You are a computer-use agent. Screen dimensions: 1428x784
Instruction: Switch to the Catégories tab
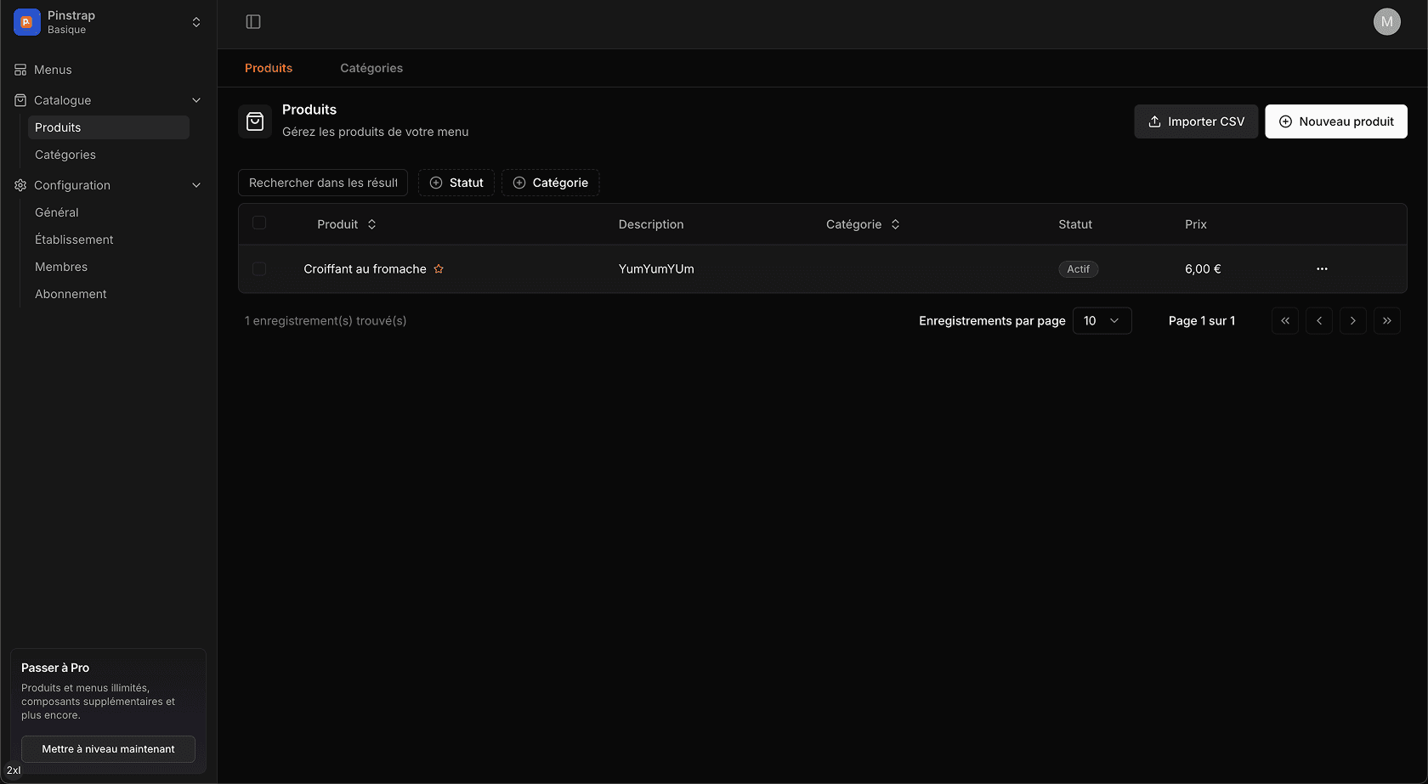click(x=371, y=68)
